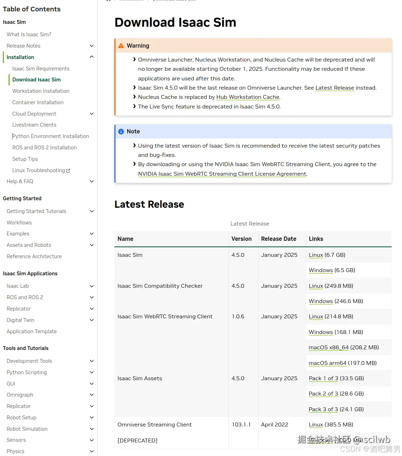Expand Getting Started Tutorials
The width and height of the screenshot is (402, 456).
pos(92,211)
